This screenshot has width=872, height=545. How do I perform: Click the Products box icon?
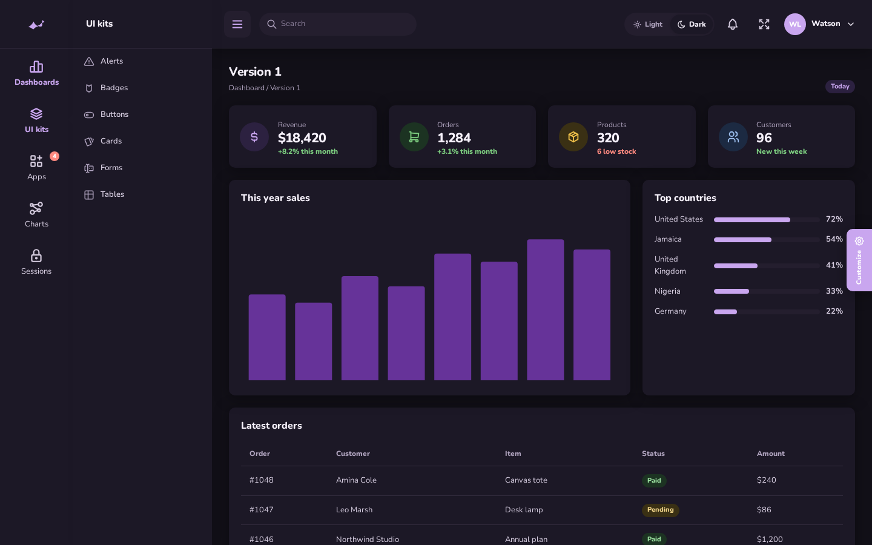point(573,137)
